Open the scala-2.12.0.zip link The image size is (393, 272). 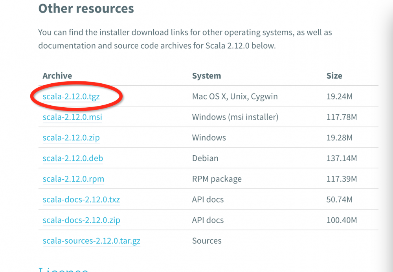71,138
